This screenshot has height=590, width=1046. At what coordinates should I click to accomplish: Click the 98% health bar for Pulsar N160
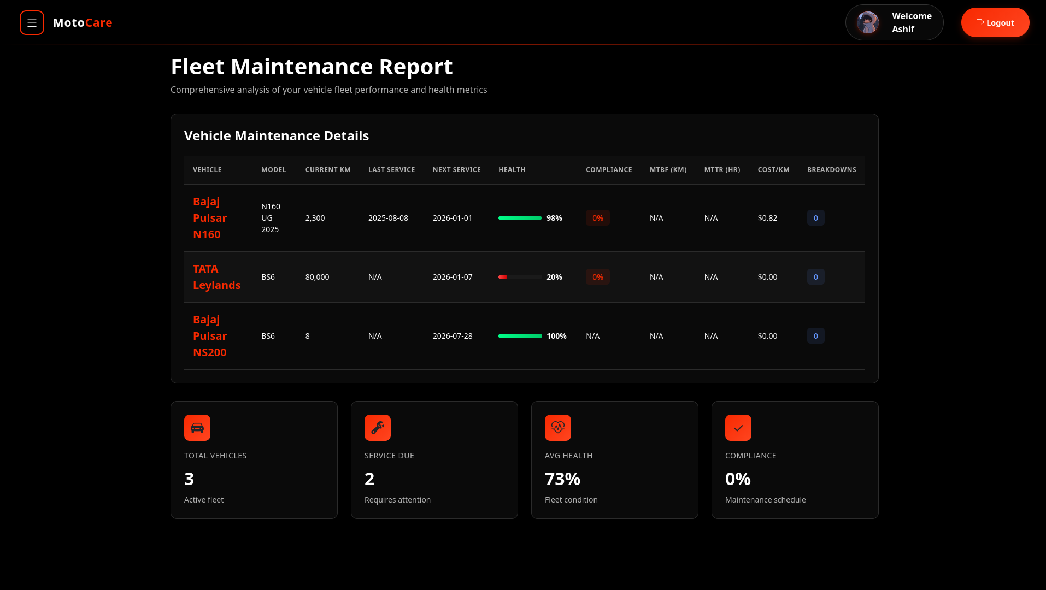pos(520,218)
